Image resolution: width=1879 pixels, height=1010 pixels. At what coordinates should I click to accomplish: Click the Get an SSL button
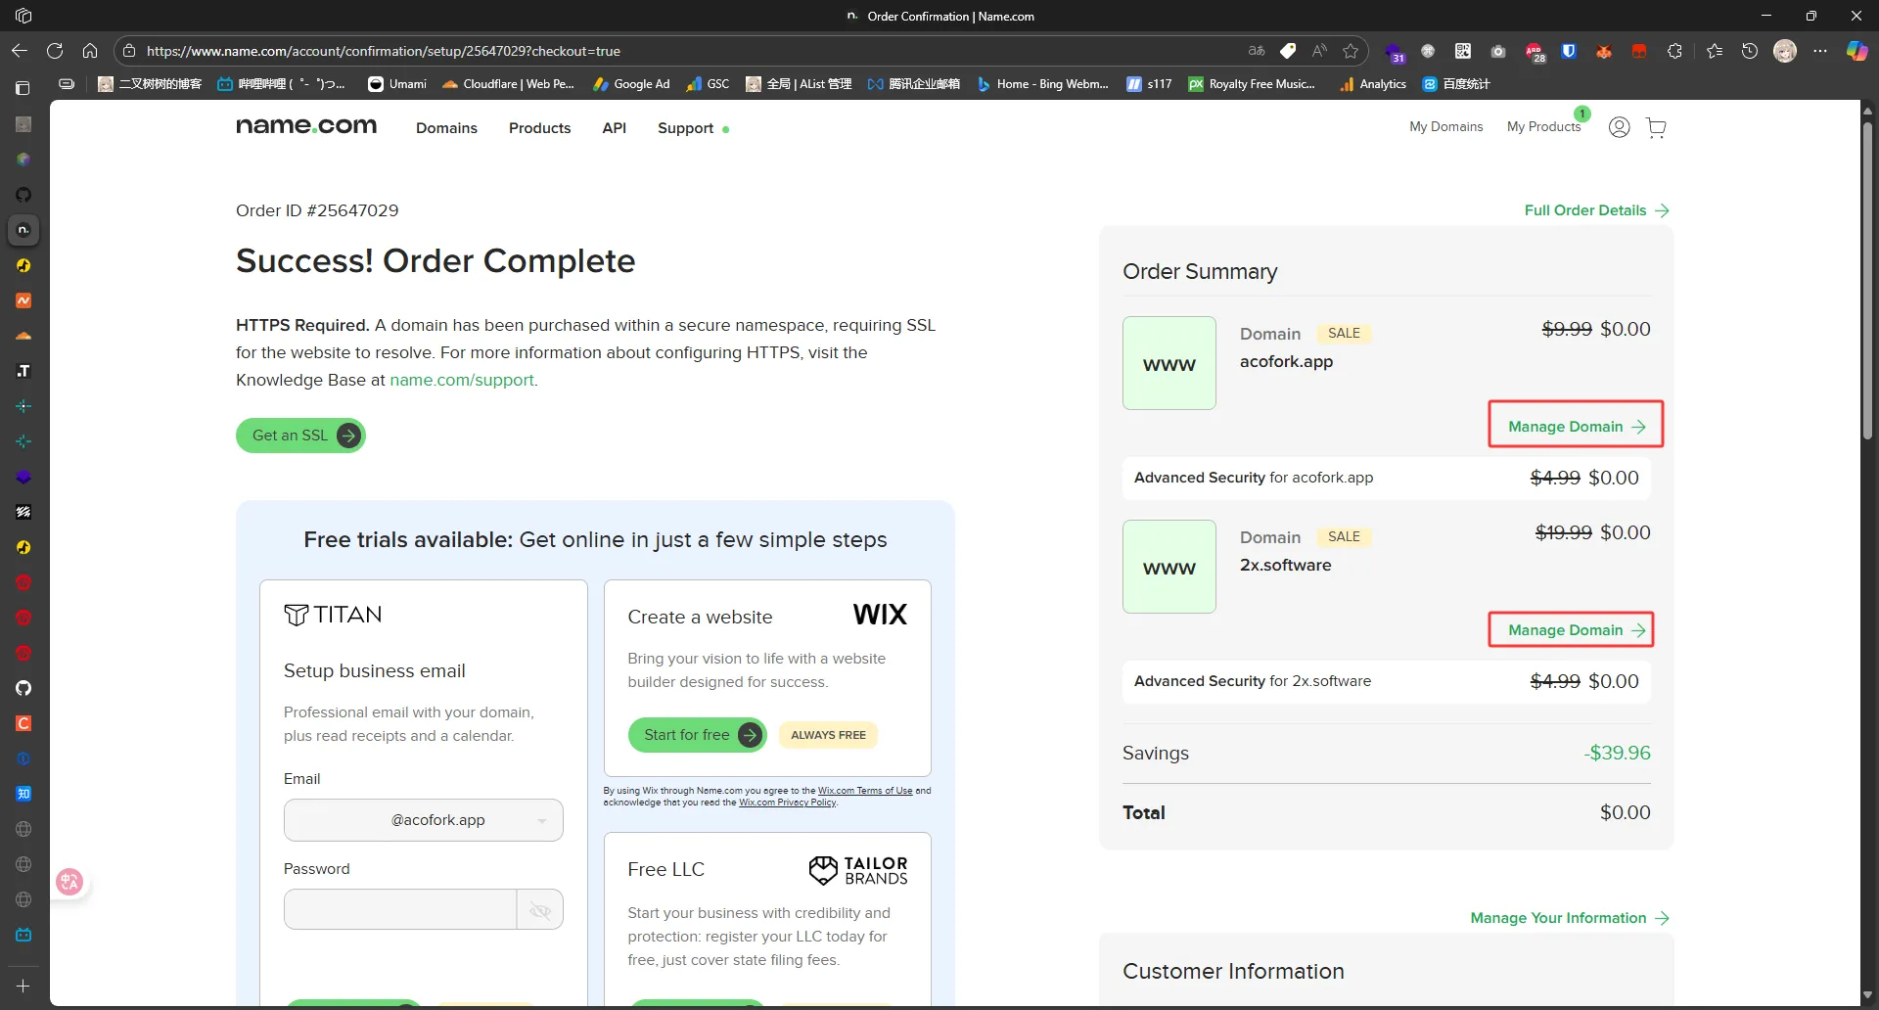300,436
